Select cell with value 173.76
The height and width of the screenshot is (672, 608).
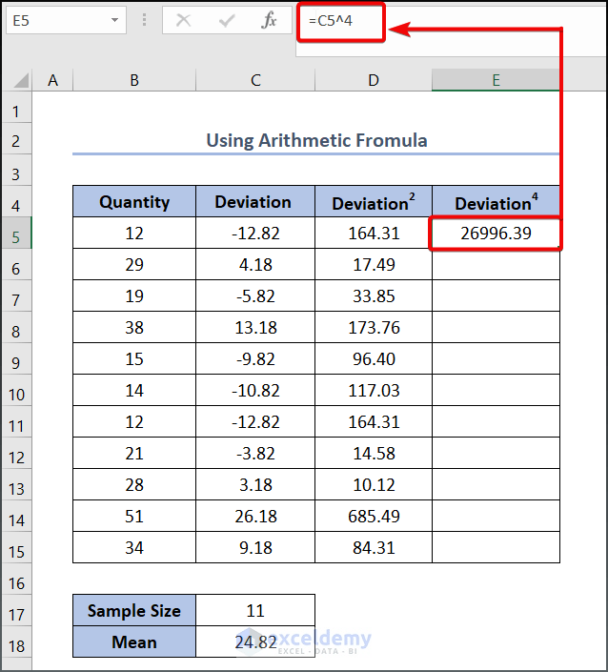point(374,328)
